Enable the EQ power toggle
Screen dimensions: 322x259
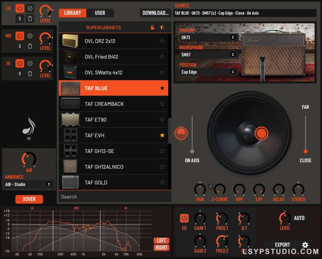pos(184,218)
